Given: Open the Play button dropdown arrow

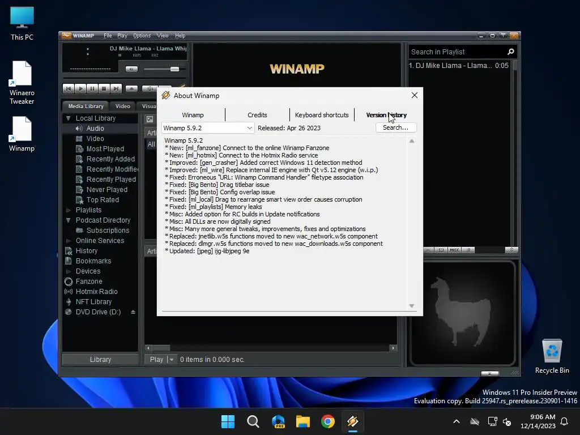Looking at the screenshot, I should pos(171,360).
